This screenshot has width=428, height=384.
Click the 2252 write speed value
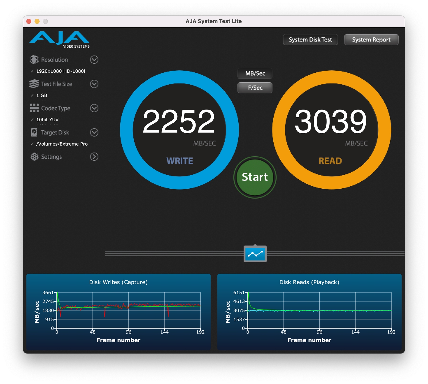179,122
